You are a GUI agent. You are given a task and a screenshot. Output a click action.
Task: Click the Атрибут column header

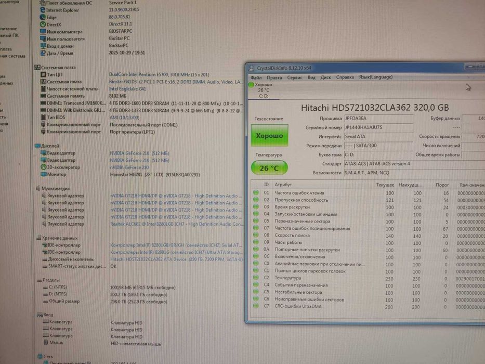click(283, 185)
